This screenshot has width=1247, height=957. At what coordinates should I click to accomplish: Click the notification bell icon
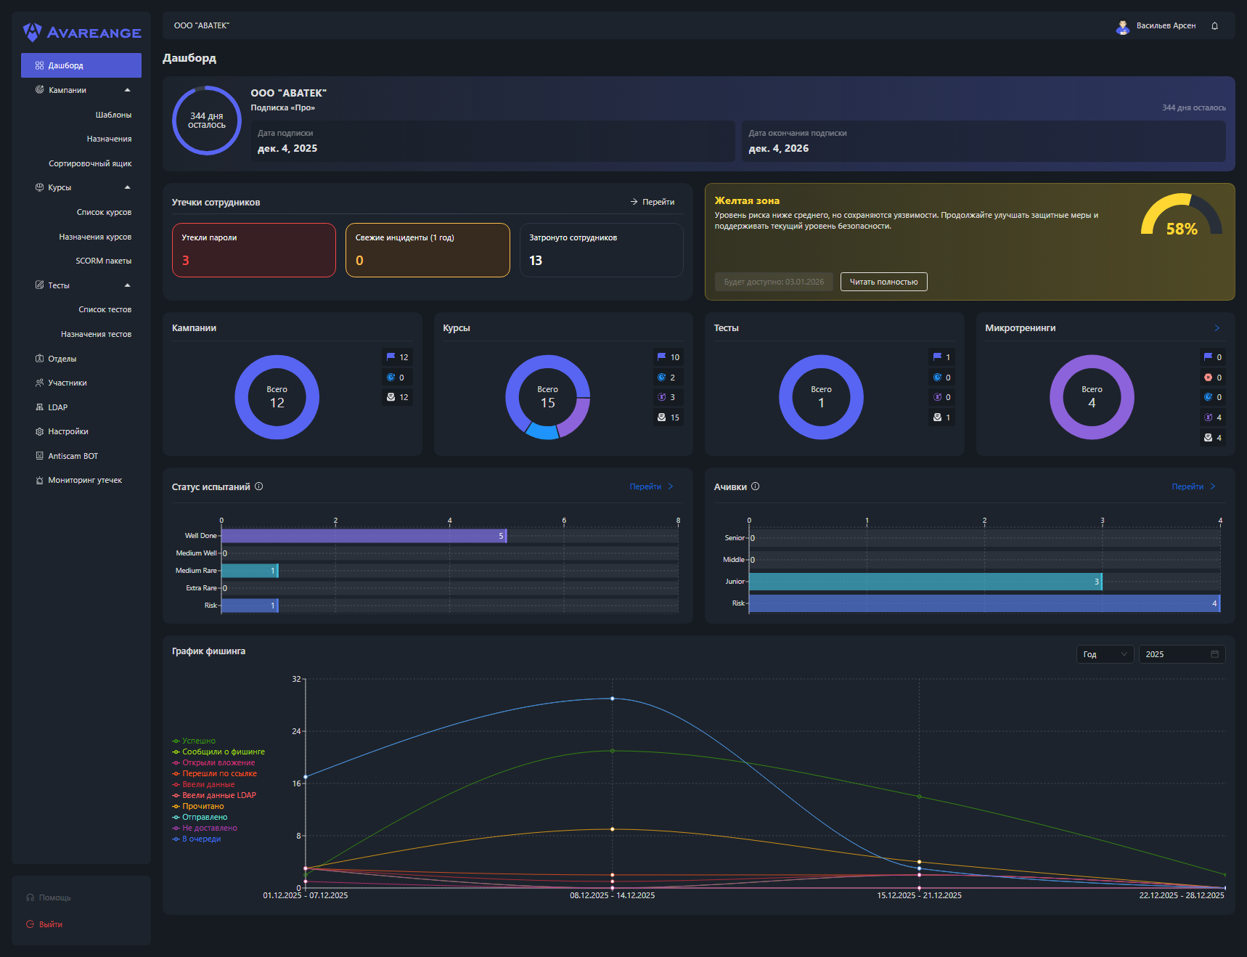[1214, 26]
